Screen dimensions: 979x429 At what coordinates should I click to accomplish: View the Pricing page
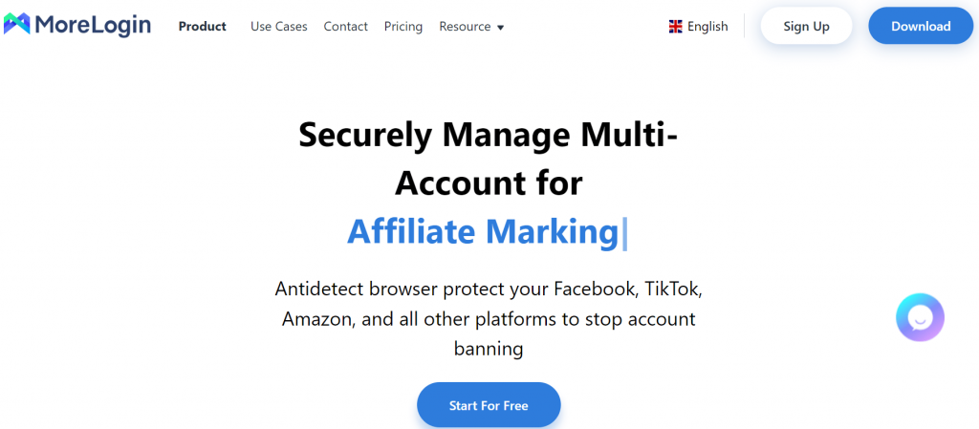pos(403,26)
